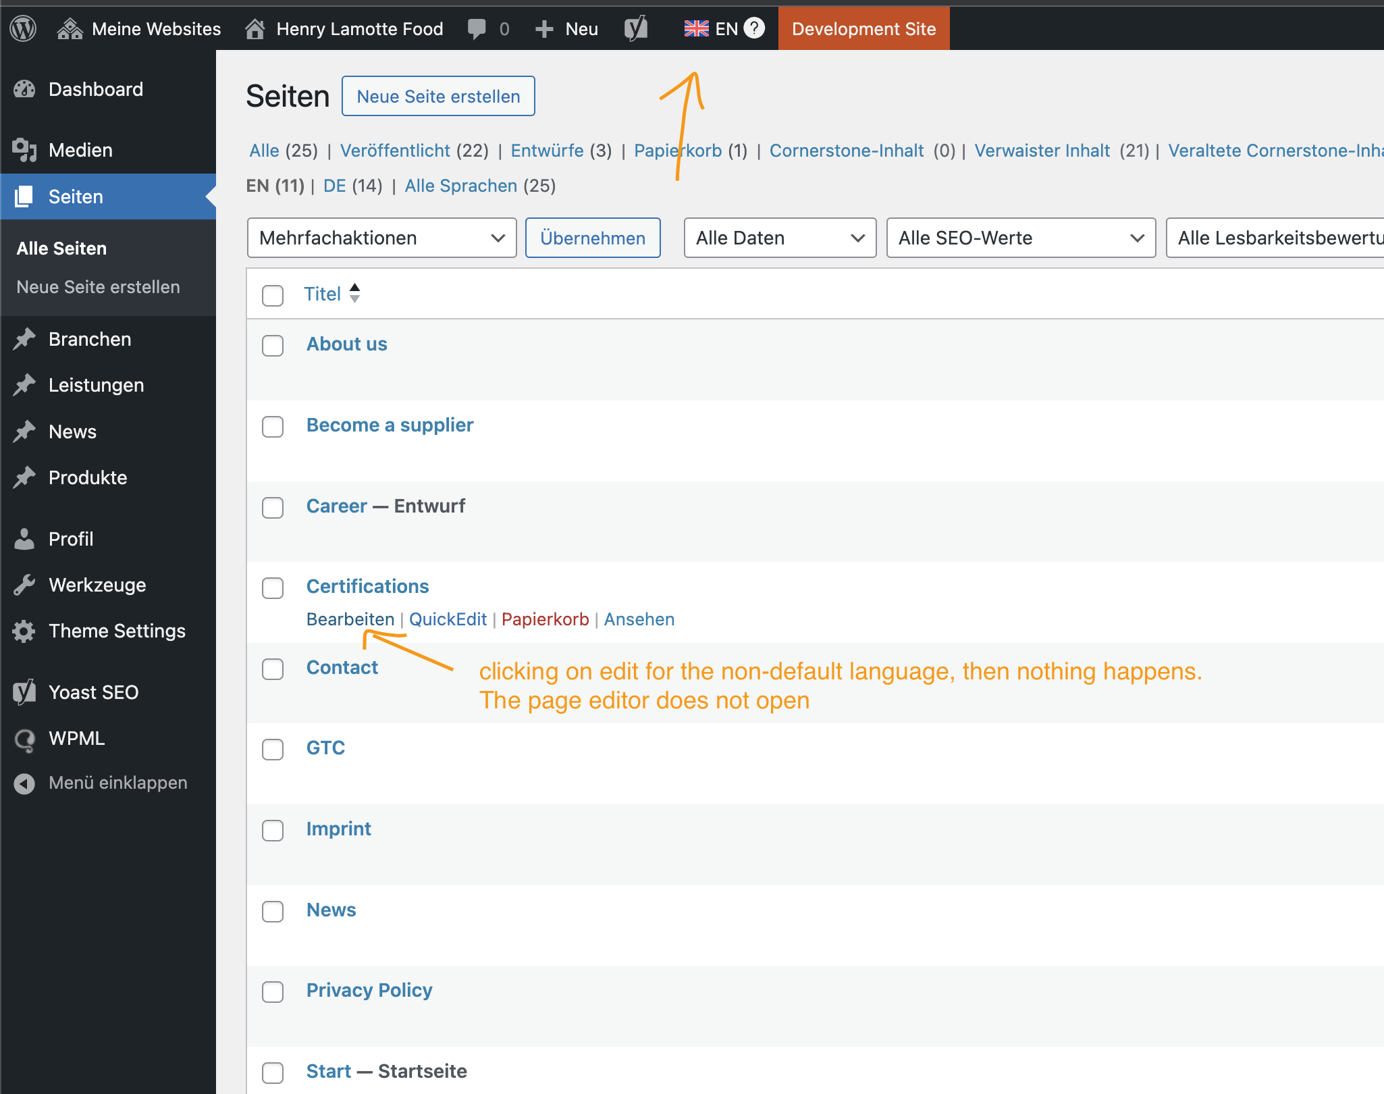Show pages in Papierkorb filter
The width and height of the screenshot is (1384, 1094).
pos(678,151)
